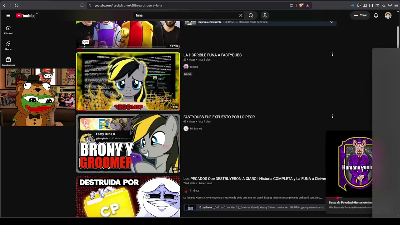Click '246 k vistas · hace 1 mes' text
400x225 pixels.
click(198, 183)
